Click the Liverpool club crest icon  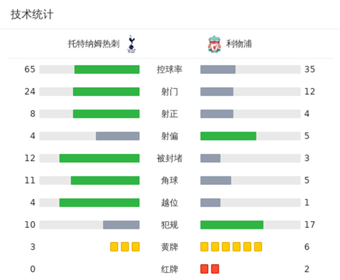click(x=213, y=44)
